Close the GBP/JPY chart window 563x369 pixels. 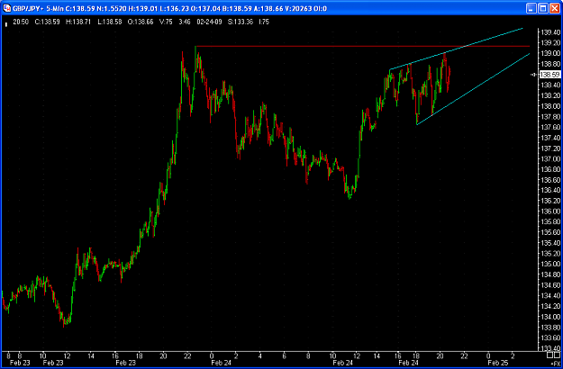point(554,8)
